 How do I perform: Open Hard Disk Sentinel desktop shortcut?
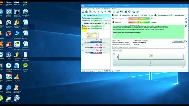(9, 78)
